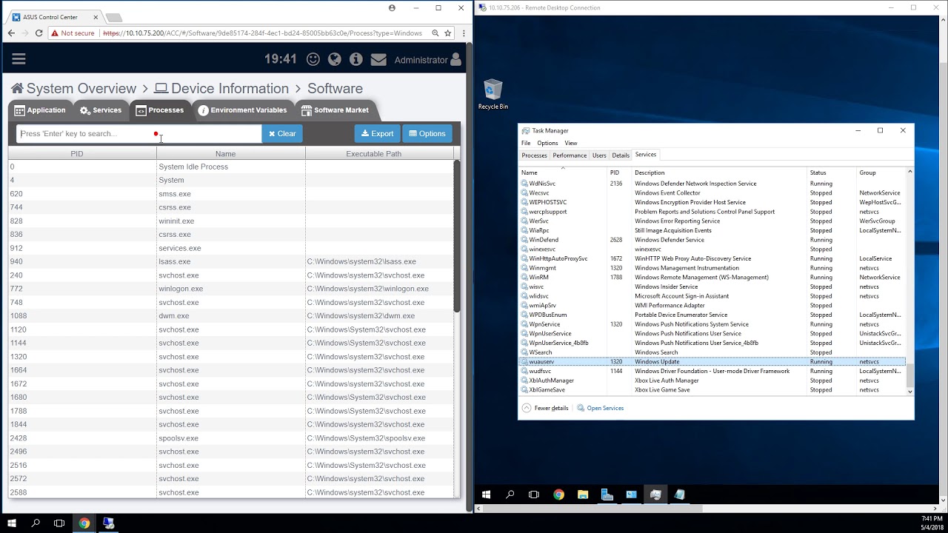This screenshot has width=948, height=533.
Task: Click the Open Services link
Action: point(601,408)
